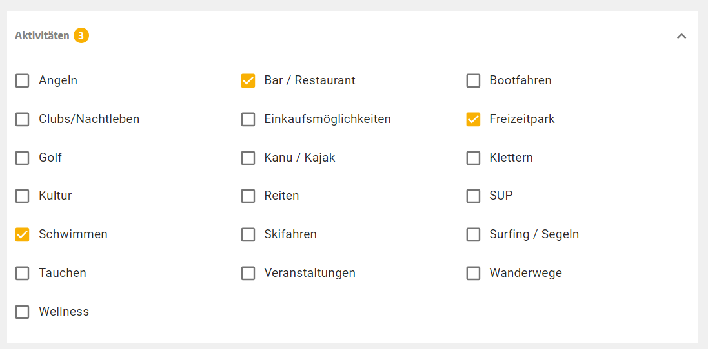Enable the SUP checkbox
708x349 pixels.
click(x=473, y=196)
